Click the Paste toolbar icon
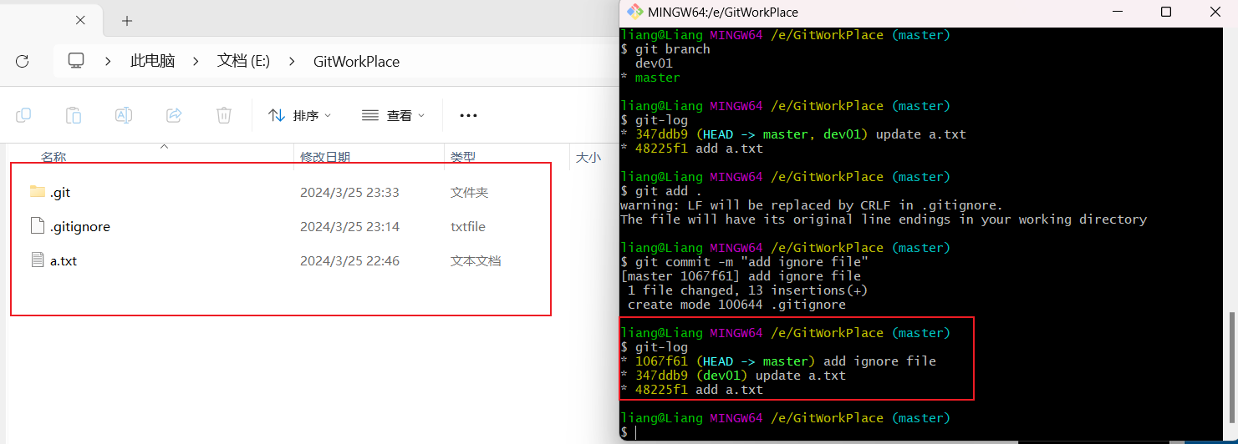The height and width of the screenshot is (444, 1238). tap(74, 115)
